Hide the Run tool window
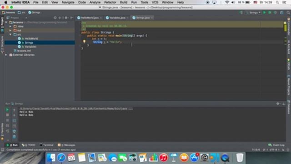291x164 pixels. coord(284,104)
